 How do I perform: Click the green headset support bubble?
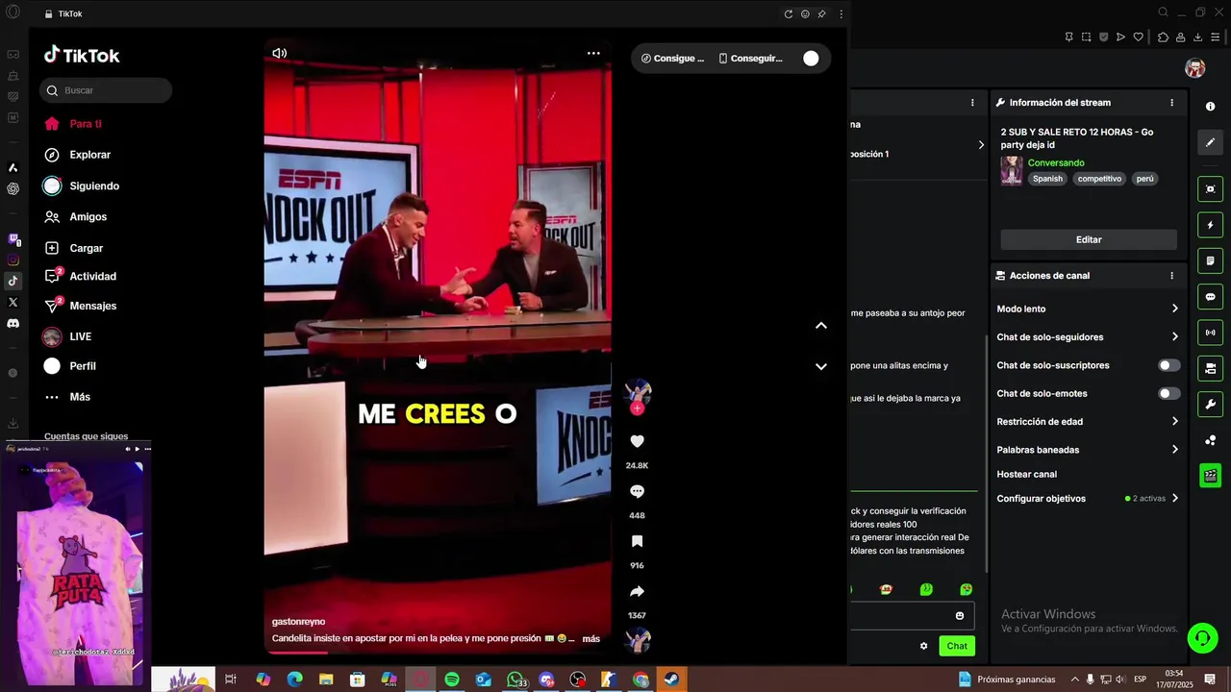(x=1202, y=638)
